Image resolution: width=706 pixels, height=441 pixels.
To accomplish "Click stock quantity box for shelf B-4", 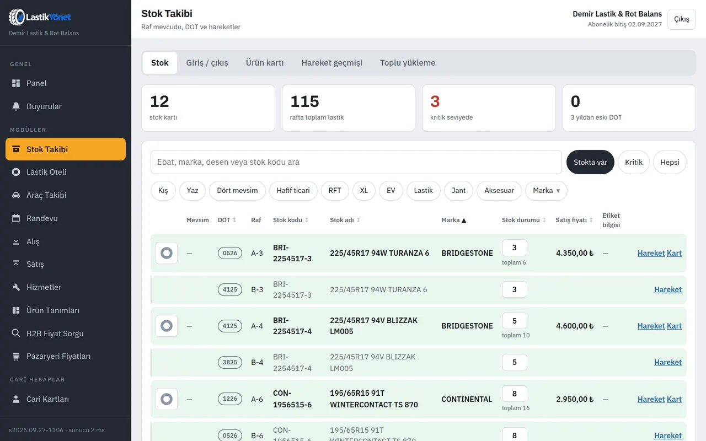I will (x=515, y=362).
